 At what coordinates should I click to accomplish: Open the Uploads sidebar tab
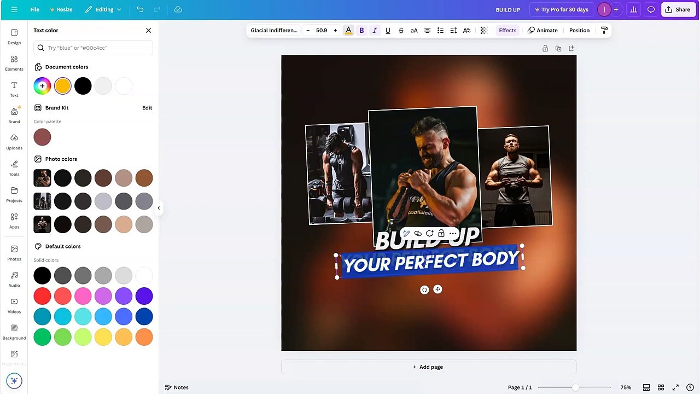pyautogui.click(x=14, y=142)
